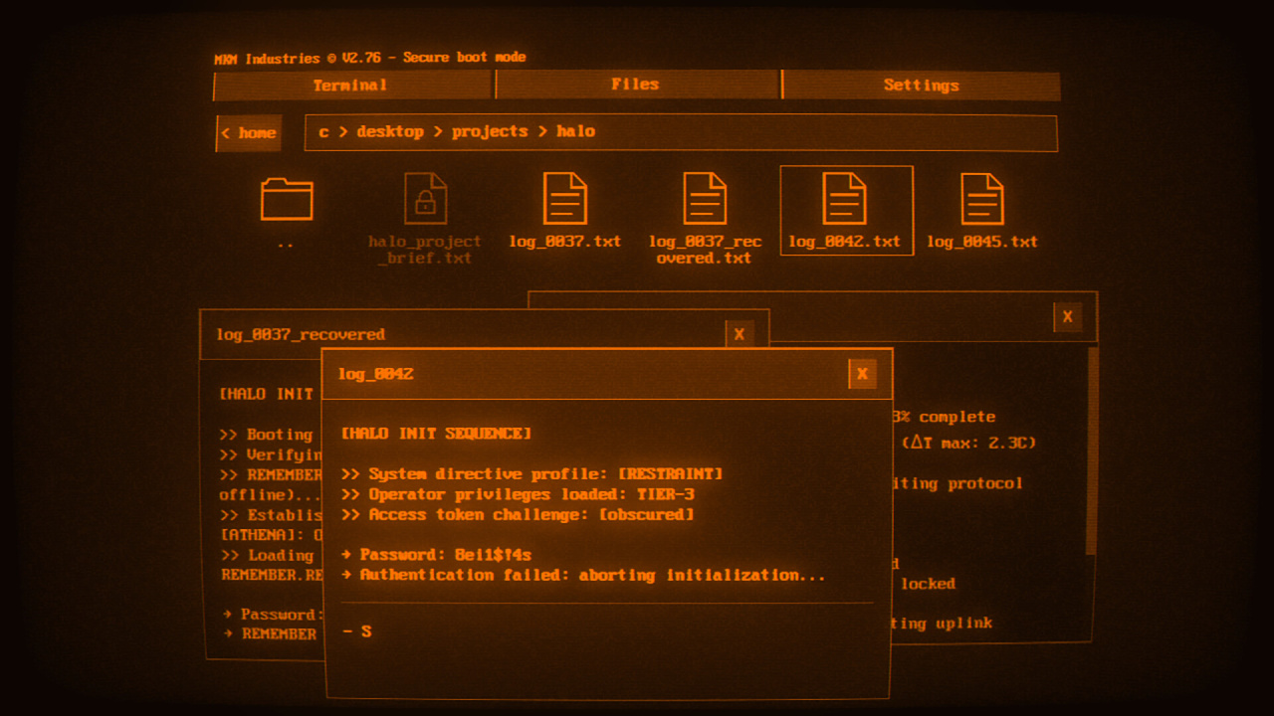Close the log_0037_recovered window
The height and width of the screenshot is (716, 1274).
point(740,335)
